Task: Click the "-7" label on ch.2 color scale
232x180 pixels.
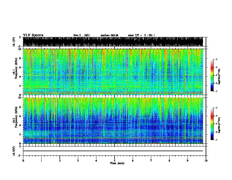Action: coord(216,140)
